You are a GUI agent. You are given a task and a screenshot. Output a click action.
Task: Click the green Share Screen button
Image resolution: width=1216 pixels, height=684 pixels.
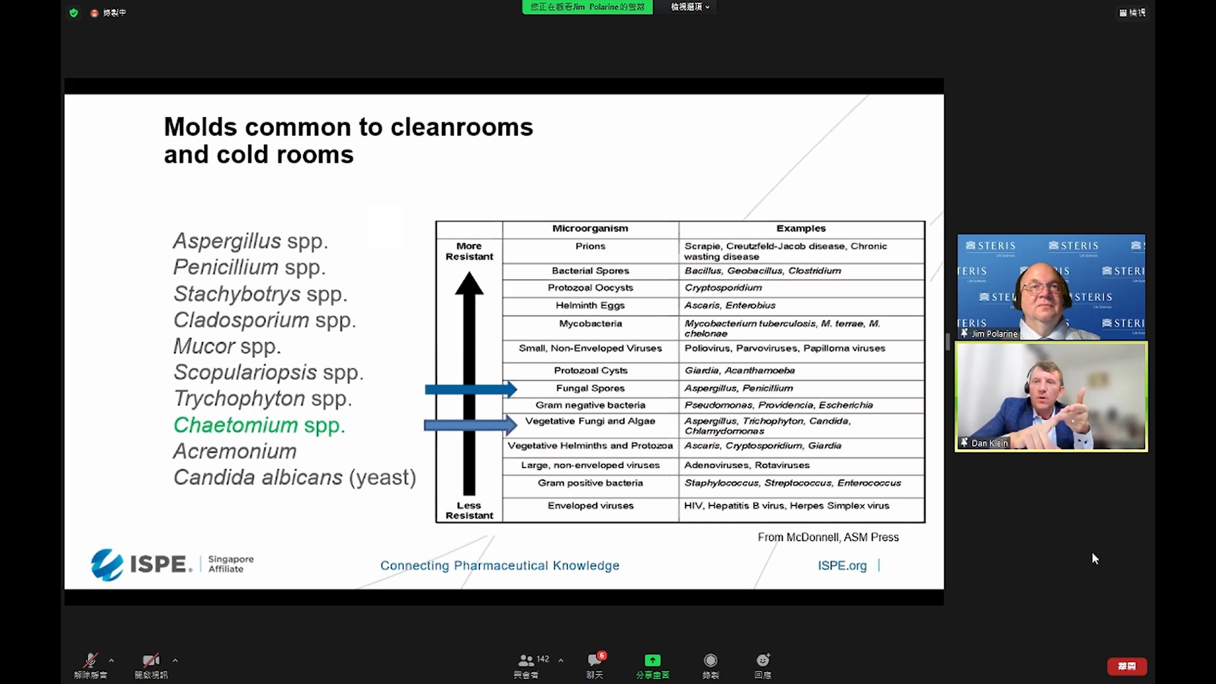pyautogui.click(x=652, y=665)
